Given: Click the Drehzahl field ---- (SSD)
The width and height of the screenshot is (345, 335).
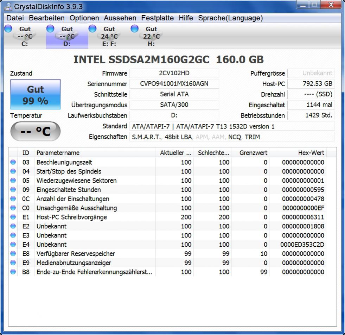Looking at the screenshot, I should pos(311,94).
